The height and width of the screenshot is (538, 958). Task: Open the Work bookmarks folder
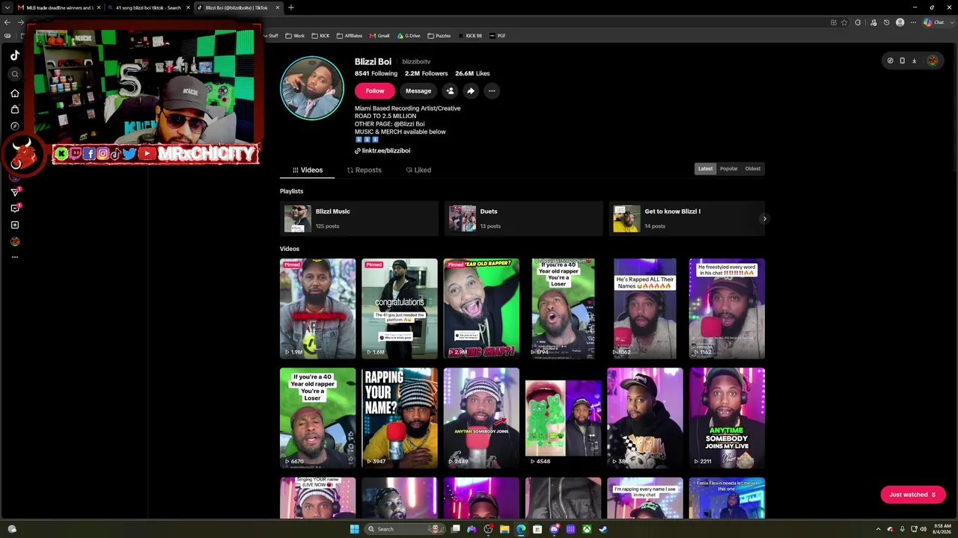point(294,36)
